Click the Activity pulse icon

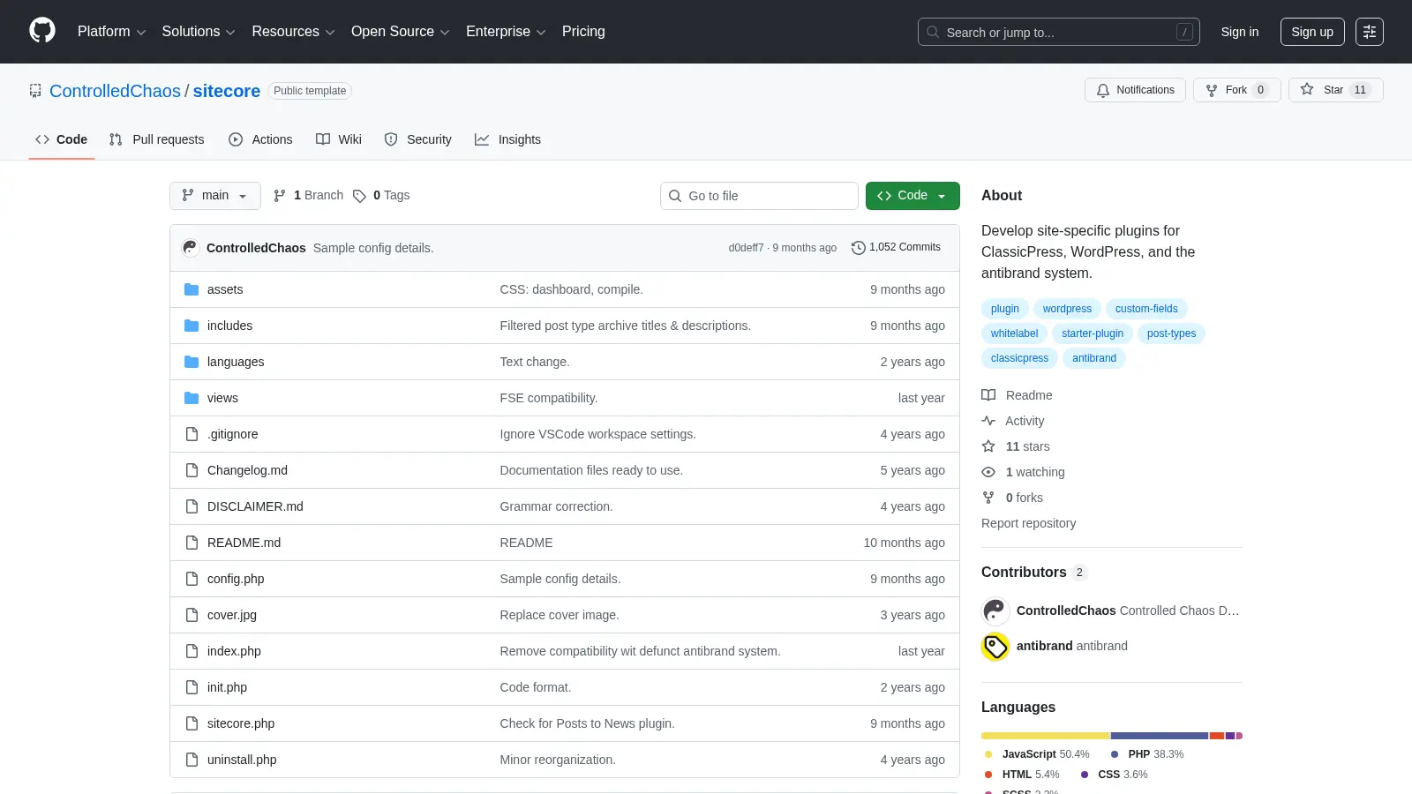pyautogui.click(x=988, y=421)
